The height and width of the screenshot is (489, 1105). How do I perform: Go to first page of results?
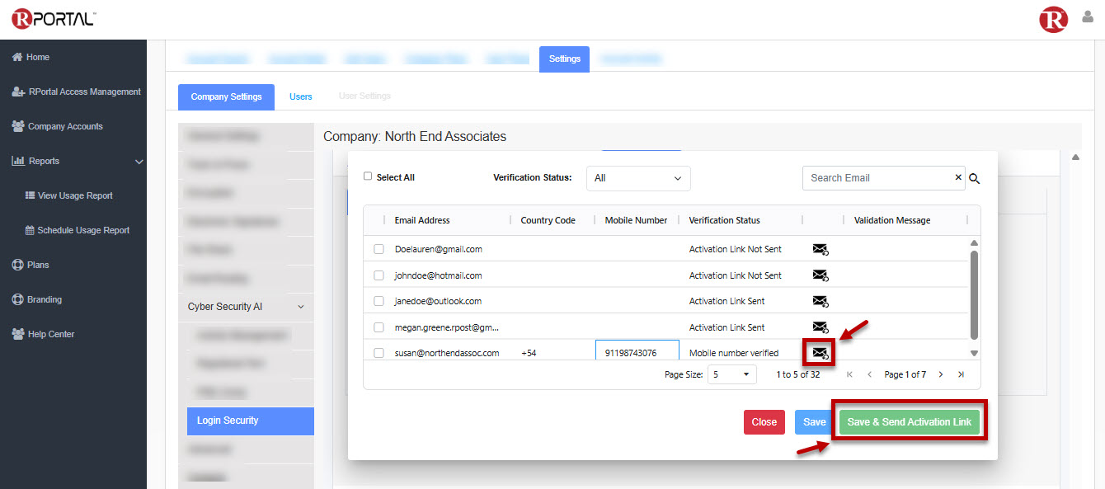pos(849,374)
